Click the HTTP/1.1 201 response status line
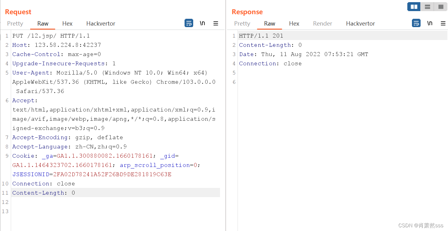 [x=261, y=36]
